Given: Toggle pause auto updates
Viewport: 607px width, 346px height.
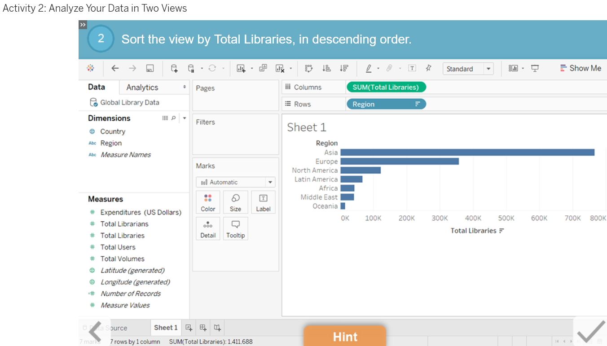Looking at the screenshot, I should pos(191,68).
